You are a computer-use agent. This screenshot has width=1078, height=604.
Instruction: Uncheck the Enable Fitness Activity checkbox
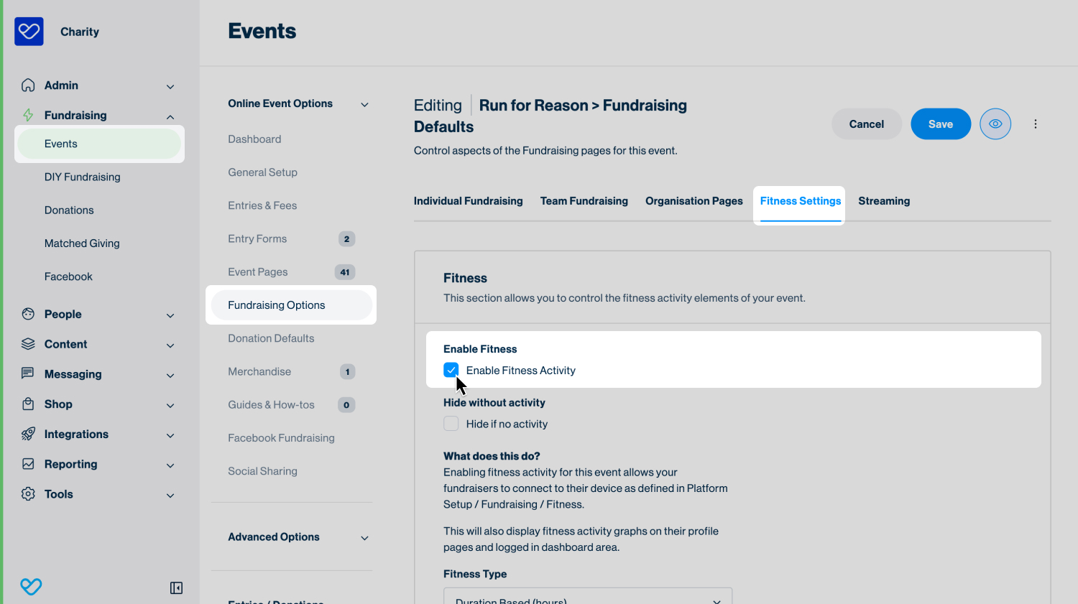tap(451, 371)
